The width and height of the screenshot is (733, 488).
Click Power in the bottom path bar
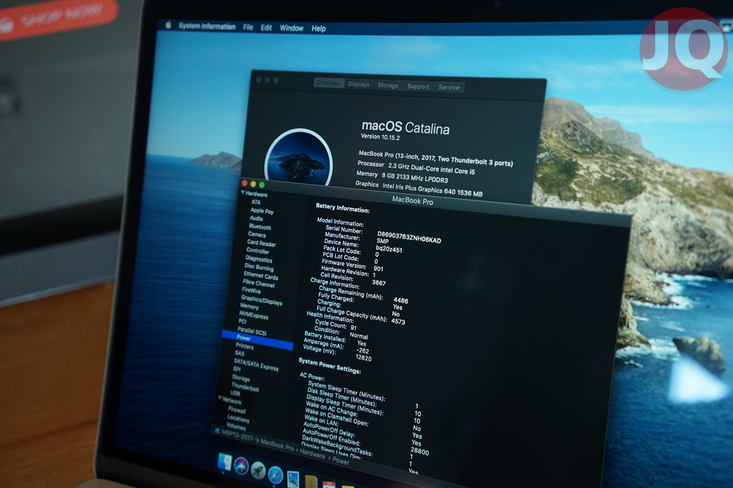[x=341, y=461]
